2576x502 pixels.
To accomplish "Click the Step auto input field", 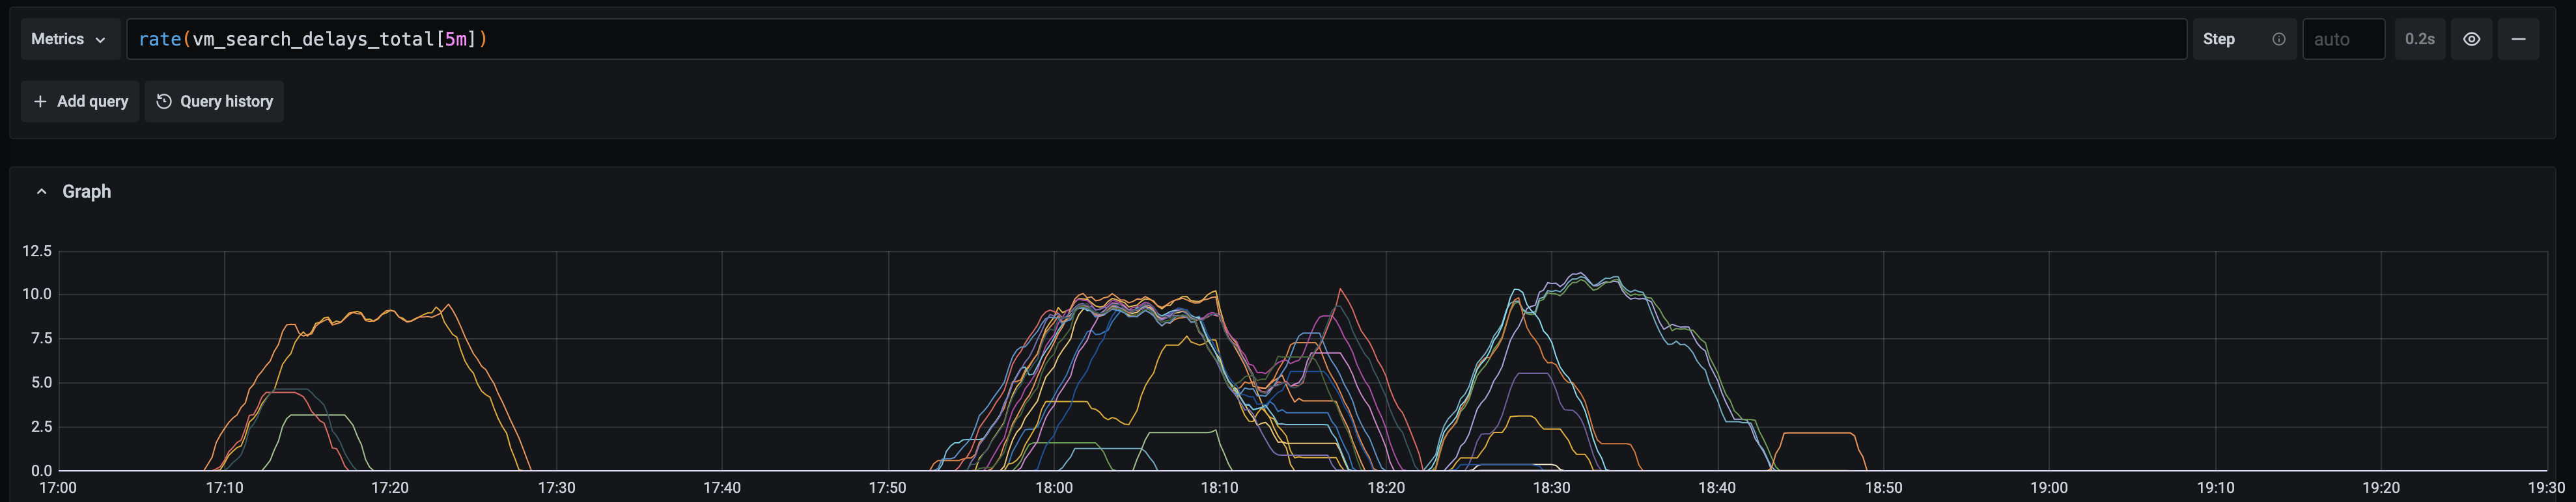I will (x=2343, y=39).
